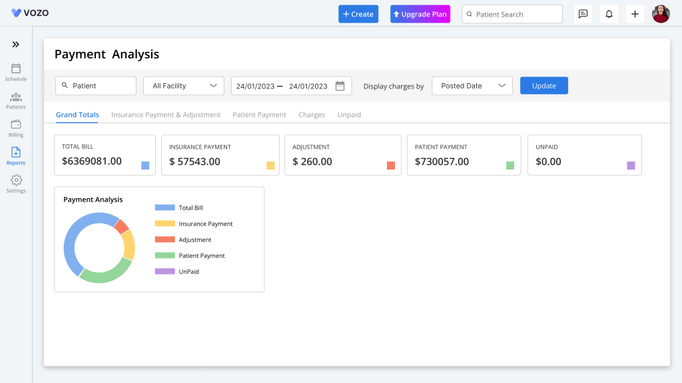This screenshot has width=682, height=383.
Task: Open the user profile avatar
Action: tap(661, 14)
